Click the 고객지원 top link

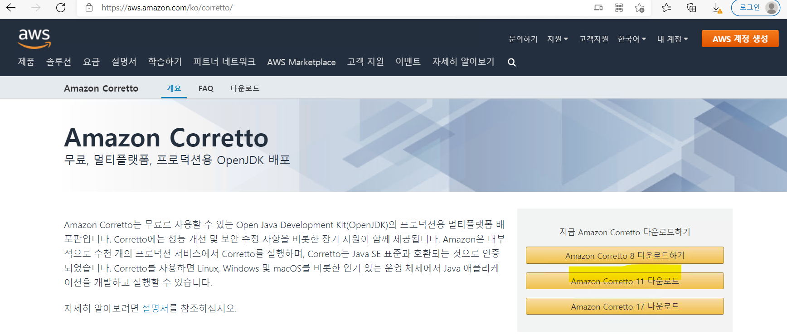(x=593, y=39)
